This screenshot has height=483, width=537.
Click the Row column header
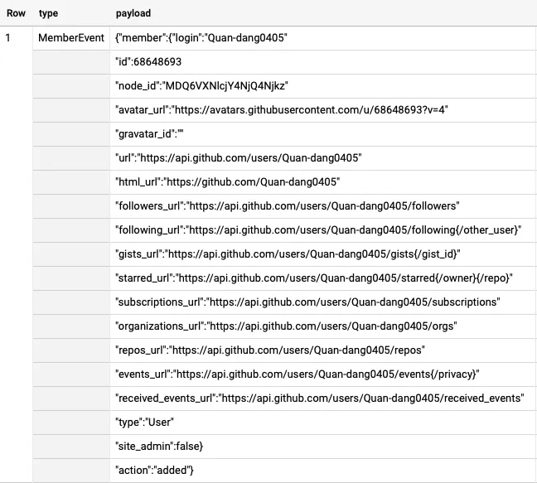[x=16, y=14]
